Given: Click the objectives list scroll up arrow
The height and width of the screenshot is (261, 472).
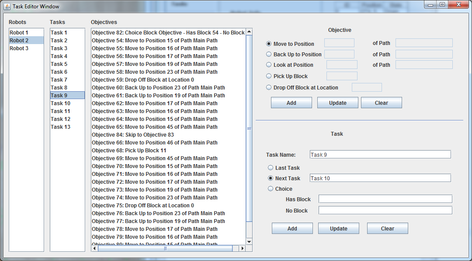Looking at the screenshot, I should [x=249, y=32].
